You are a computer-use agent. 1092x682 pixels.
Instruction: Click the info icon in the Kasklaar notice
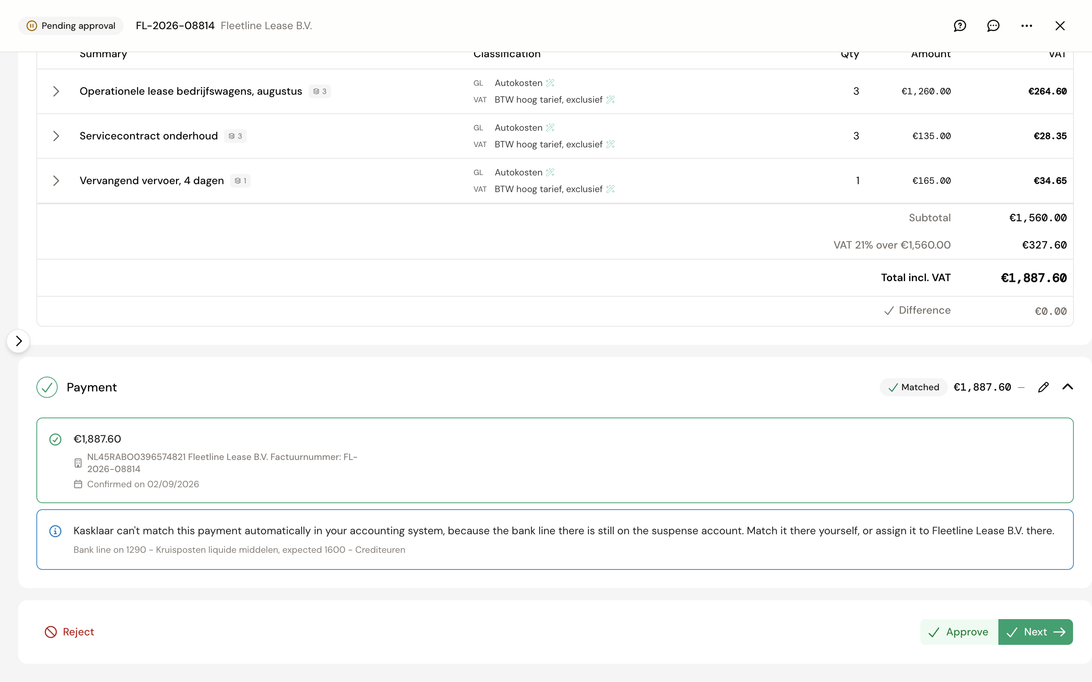click(x=55, y=531)
